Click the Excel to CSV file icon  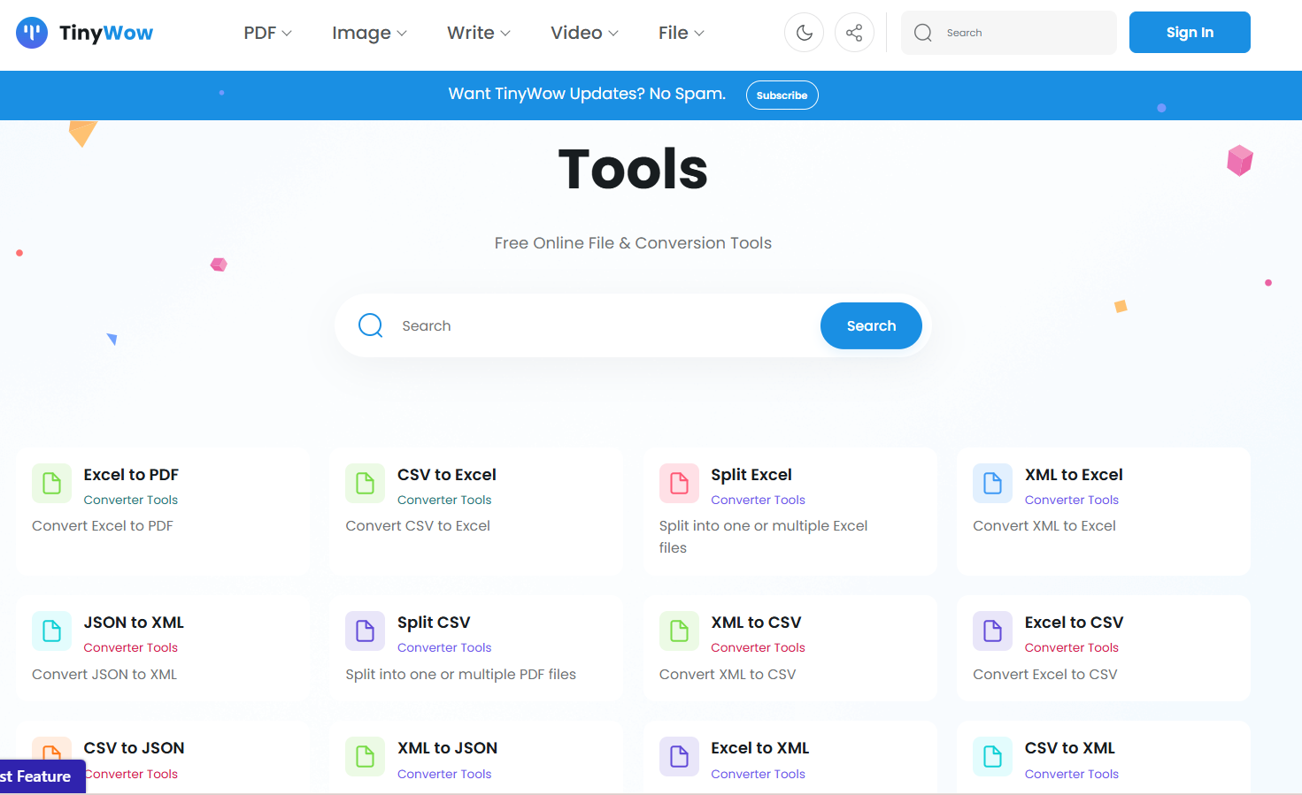993,631
